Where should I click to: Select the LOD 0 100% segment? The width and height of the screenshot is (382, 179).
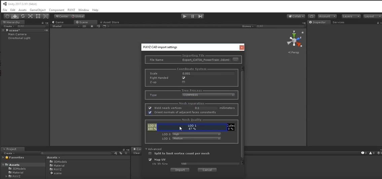click(152, 127)
